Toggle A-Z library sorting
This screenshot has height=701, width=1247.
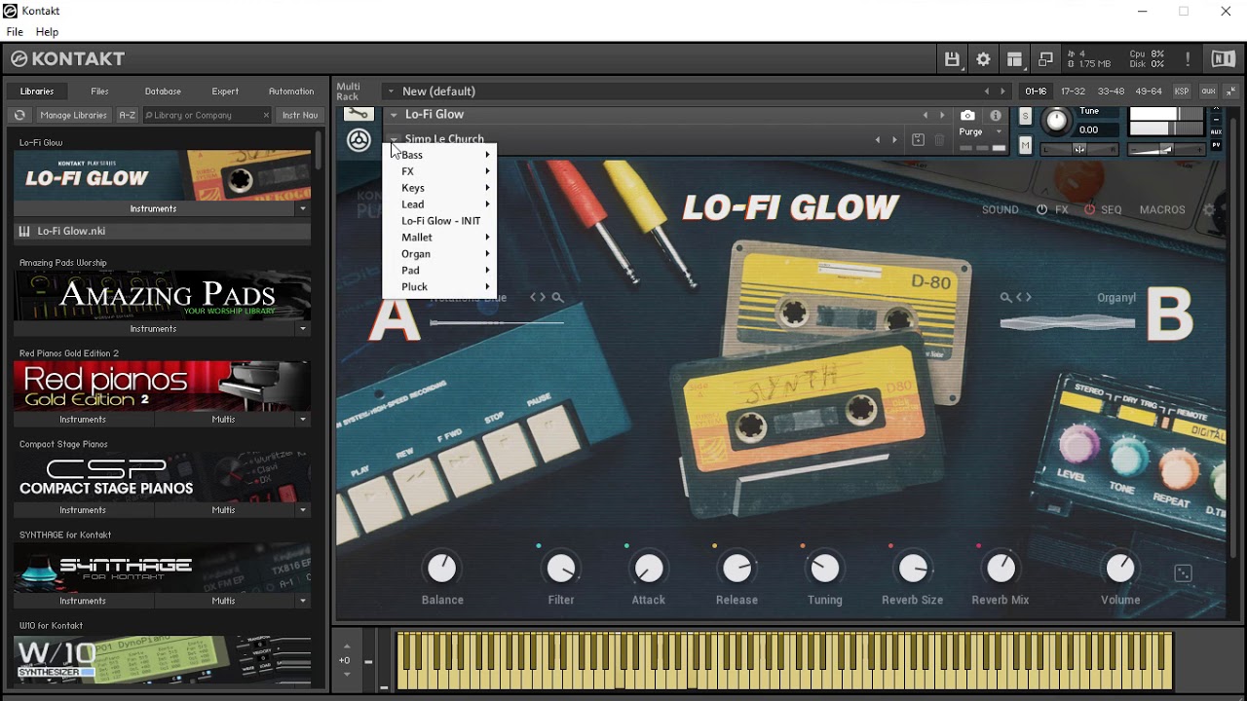(128, 115)
